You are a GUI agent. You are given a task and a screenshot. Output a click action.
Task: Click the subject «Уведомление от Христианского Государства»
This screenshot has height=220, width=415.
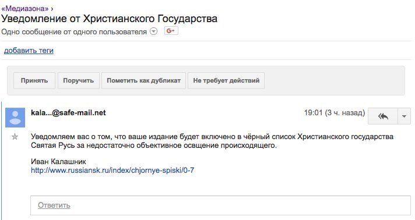[x=110, y=19]
